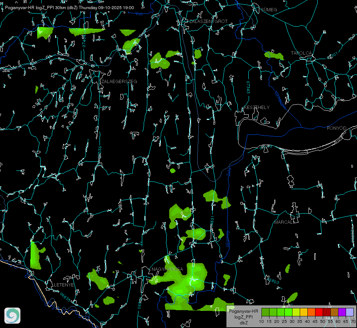Viewport: 357px width, 328px height.
Task: Pick the yellow-green 30-35 dBZ swatch
Action: tap(296, 312)
